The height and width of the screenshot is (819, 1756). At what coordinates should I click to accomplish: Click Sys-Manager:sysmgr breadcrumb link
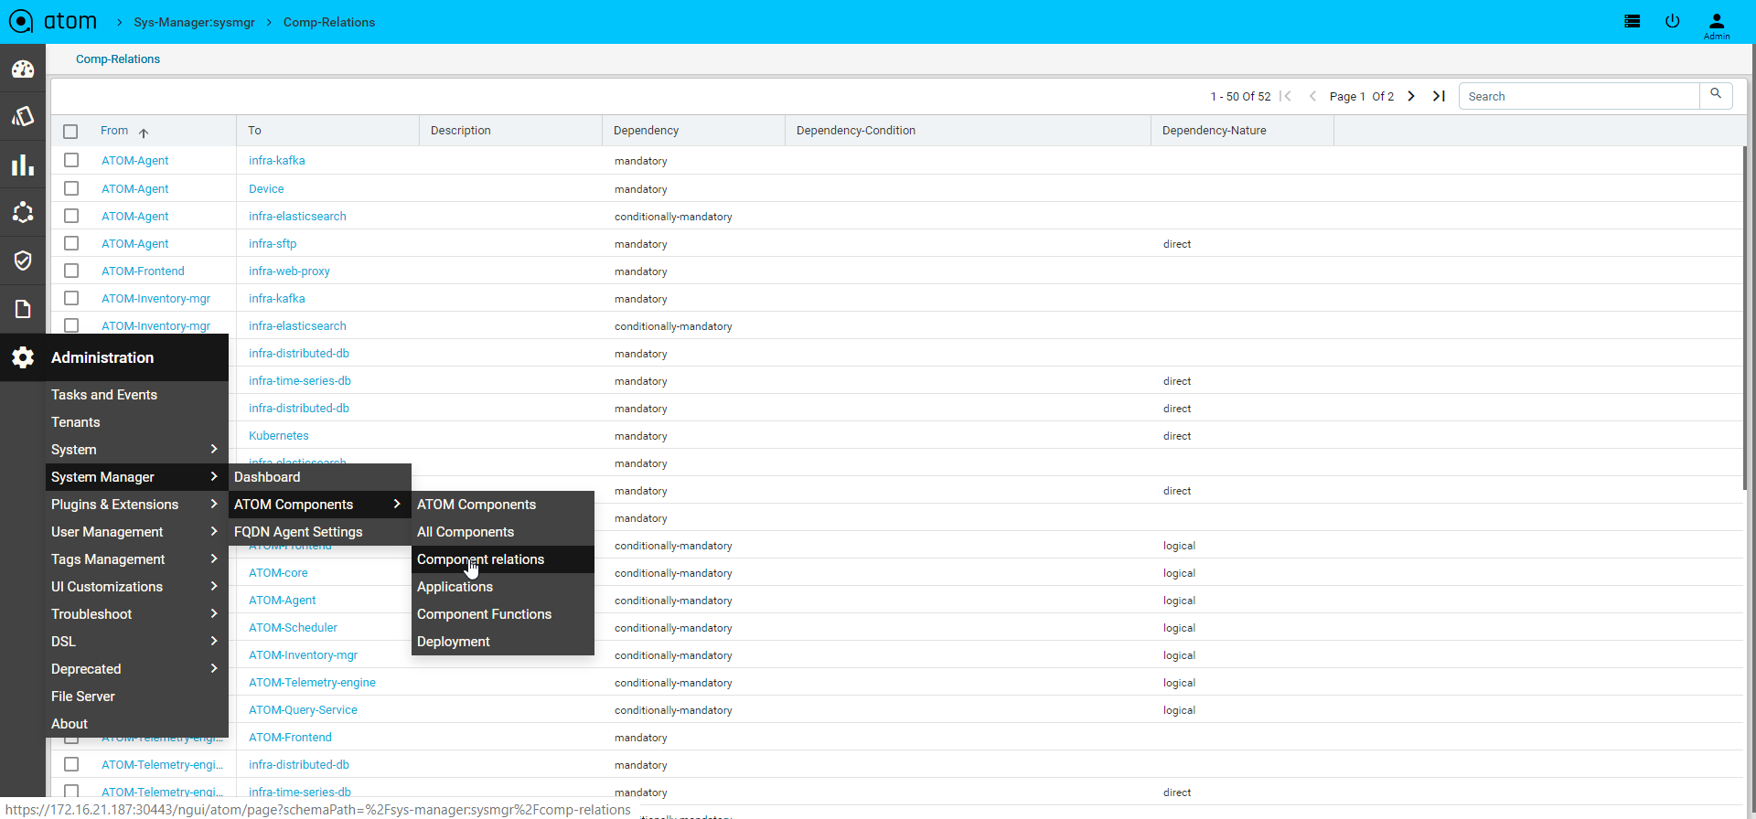(x=194, y=22)
